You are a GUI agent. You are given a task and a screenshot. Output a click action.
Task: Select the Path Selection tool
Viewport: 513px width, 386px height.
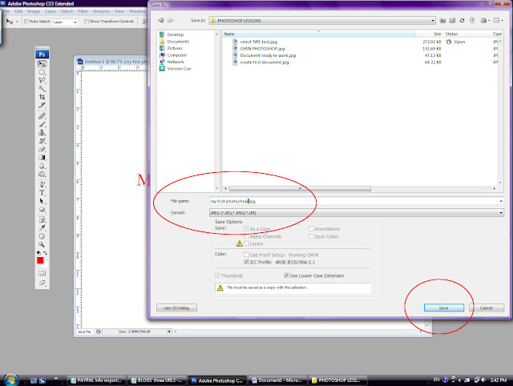coord(42,201)
